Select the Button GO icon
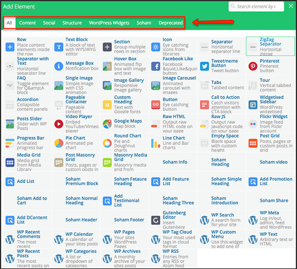The height and width of the screenshot is (269, 297). pyautogui.click(x=156, y=105)
